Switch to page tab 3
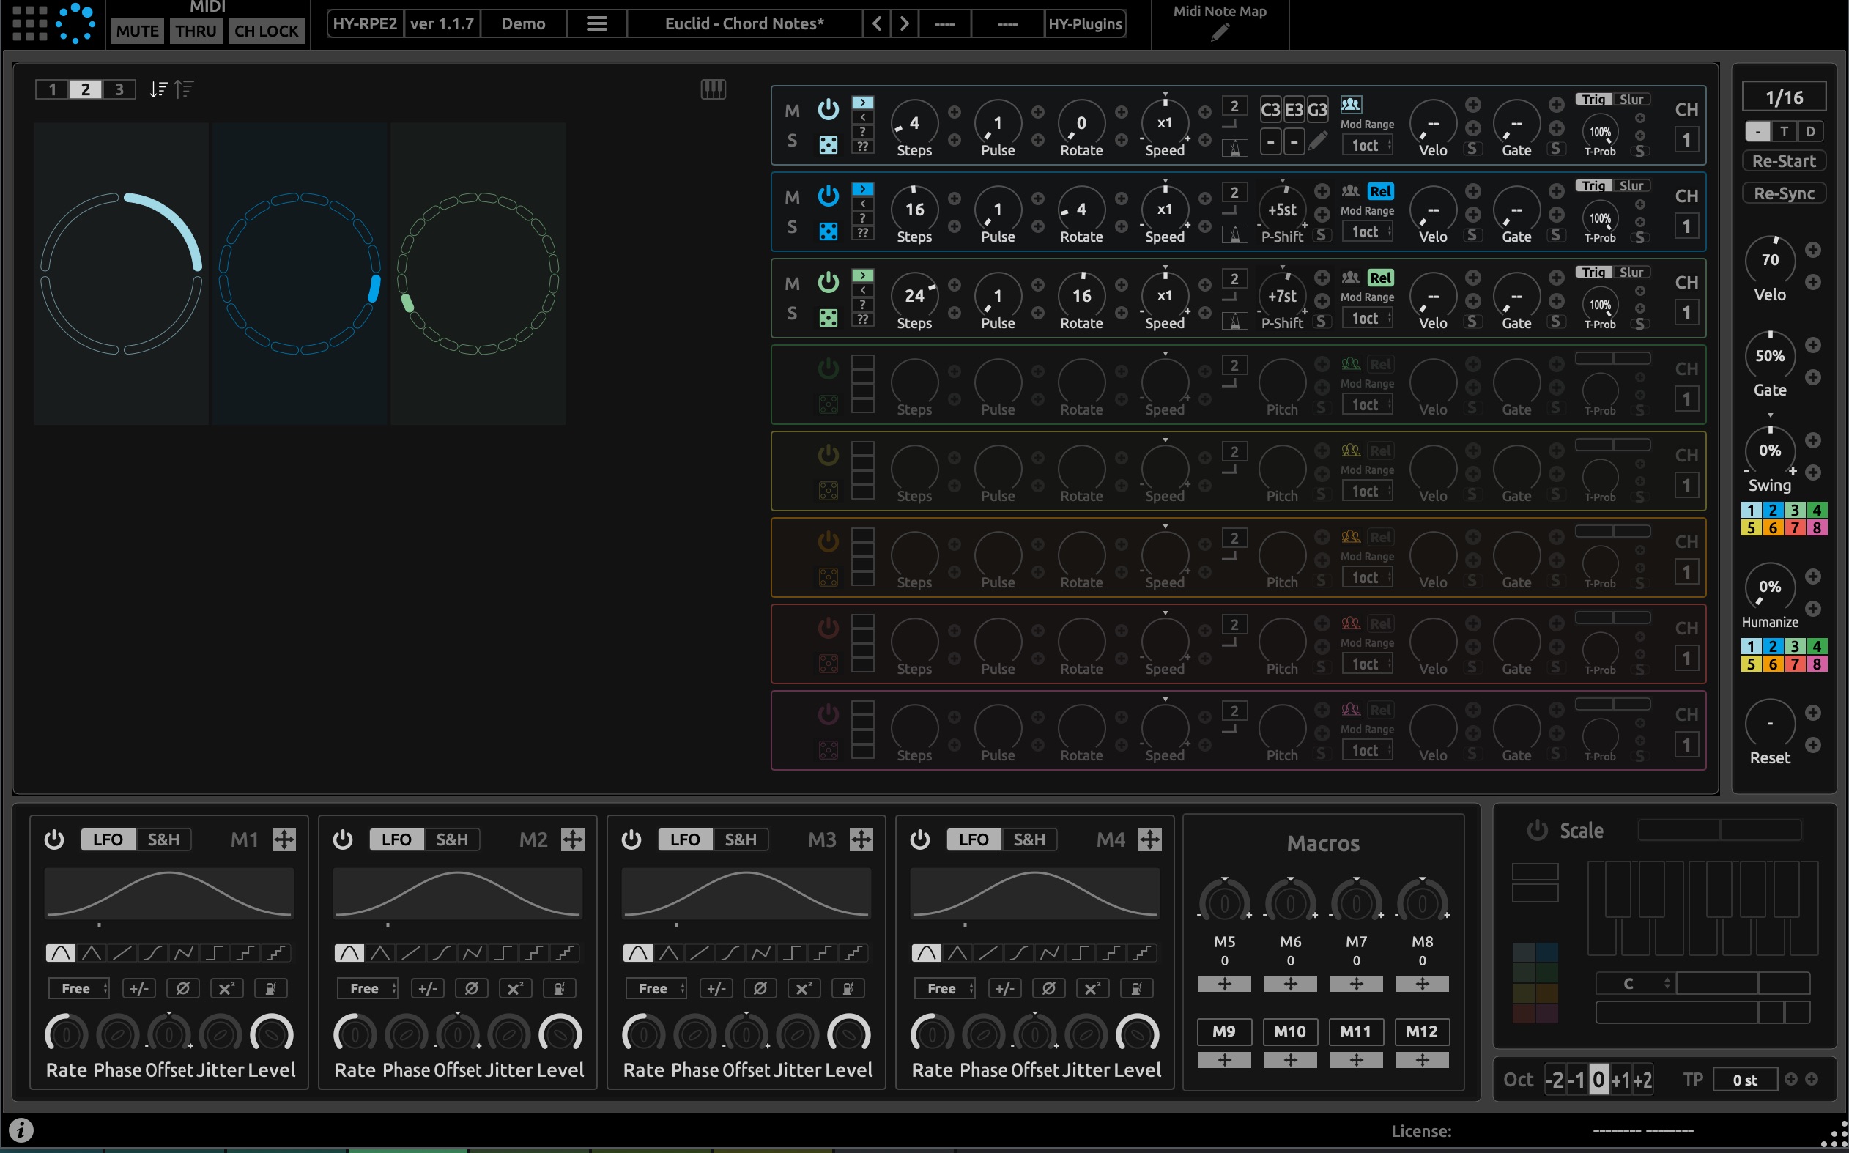 click(x=119, y=89)
